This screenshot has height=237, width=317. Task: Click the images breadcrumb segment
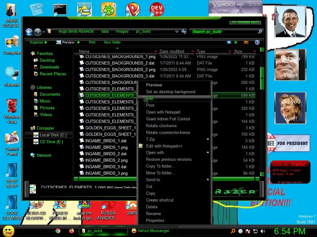(122, 31)
